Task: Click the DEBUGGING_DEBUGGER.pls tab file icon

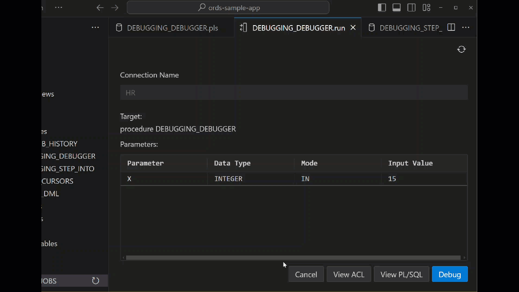Action: coord(119,28)
